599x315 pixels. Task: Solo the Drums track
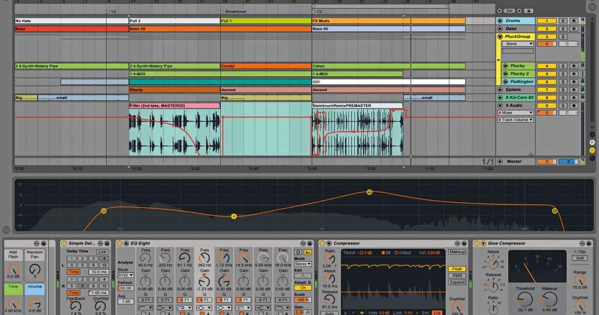click(563, 20)
